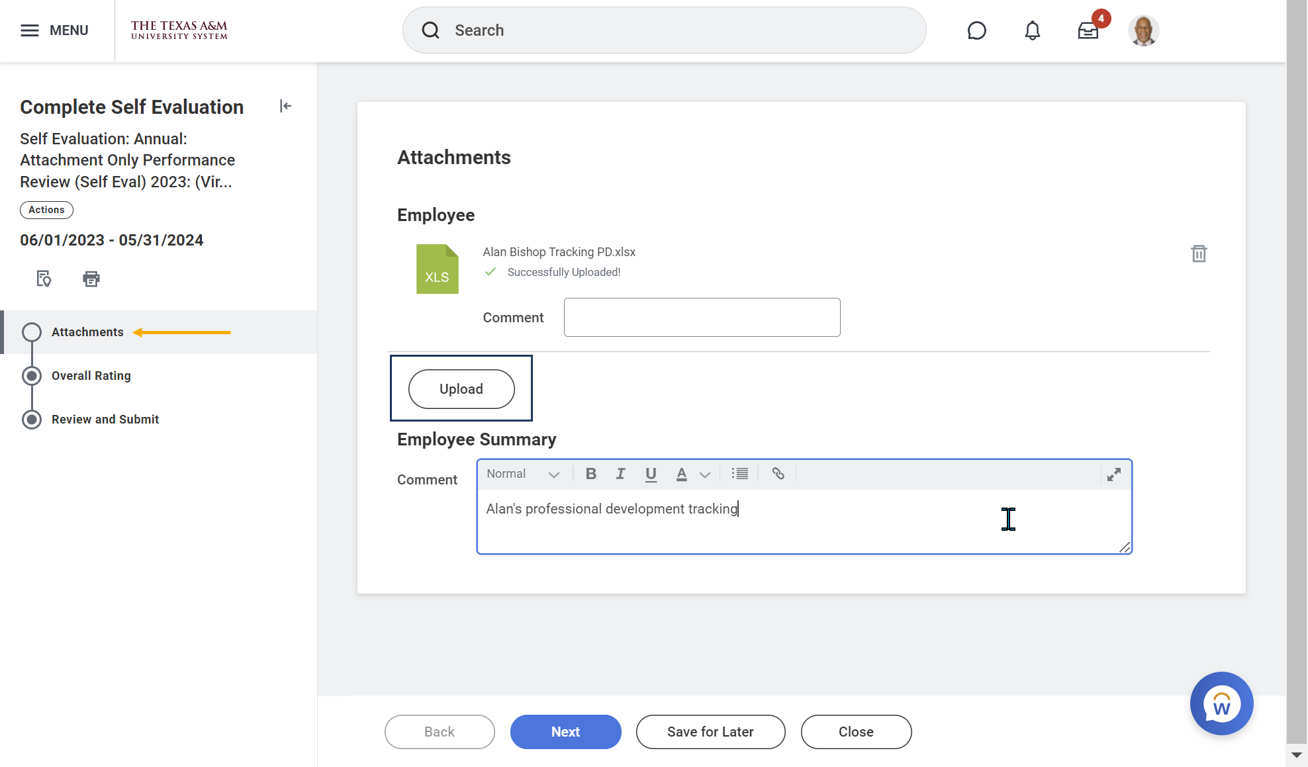This screenshot has width=1308, height=767.
Task: Click Save for Later
Action: [x=710, y=732]
